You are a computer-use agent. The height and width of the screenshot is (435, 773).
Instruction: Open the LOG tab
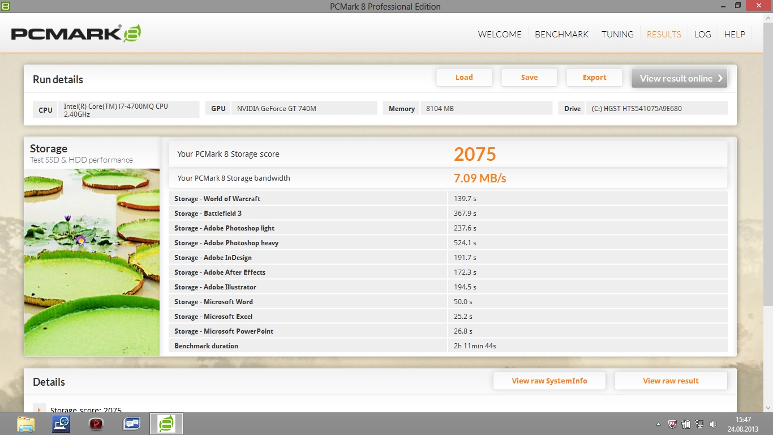(x=703, y=34)
